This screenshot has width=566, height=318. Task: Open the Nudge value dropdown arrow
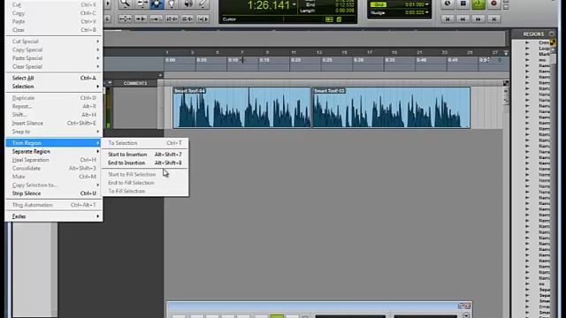(x=427, y=12)
